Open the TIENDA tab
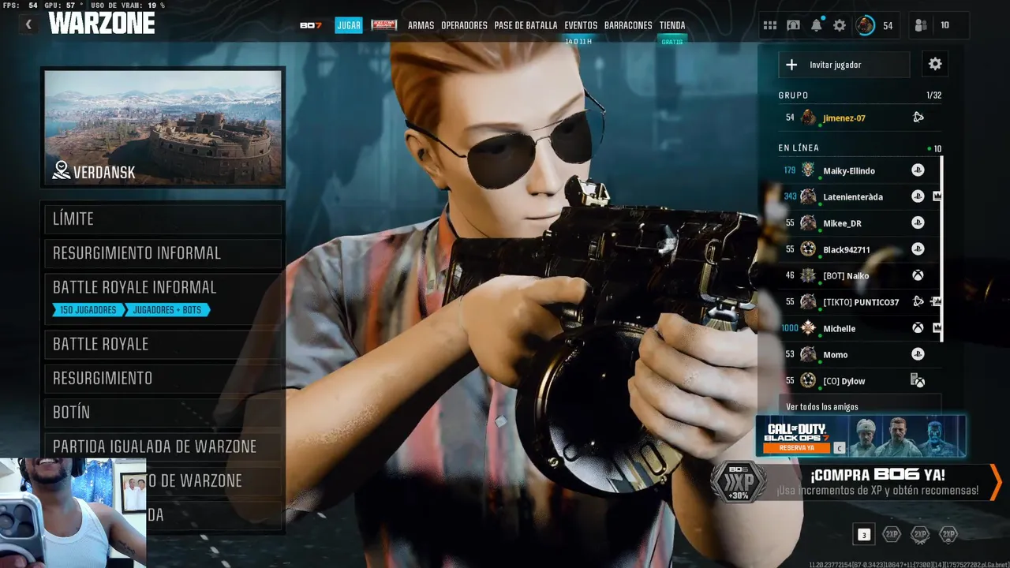This screenshot has height=568, width=1010. [672, 25]
